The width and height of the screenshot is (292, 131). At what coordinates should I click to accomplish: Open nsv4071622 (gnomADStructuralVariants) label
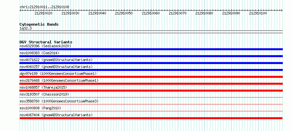pyautogui.click(x=56, y=60)
